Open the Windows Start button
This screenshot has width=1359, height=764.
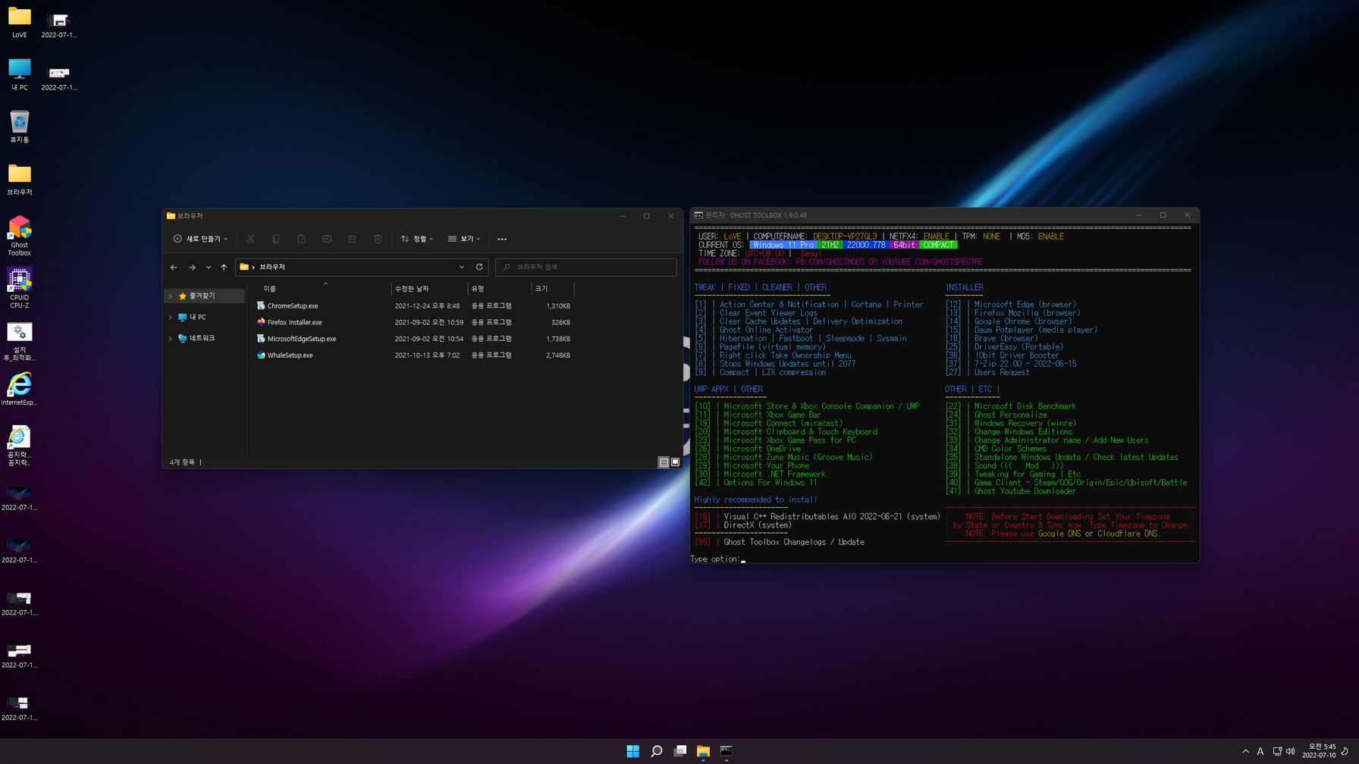coord(633,751)
